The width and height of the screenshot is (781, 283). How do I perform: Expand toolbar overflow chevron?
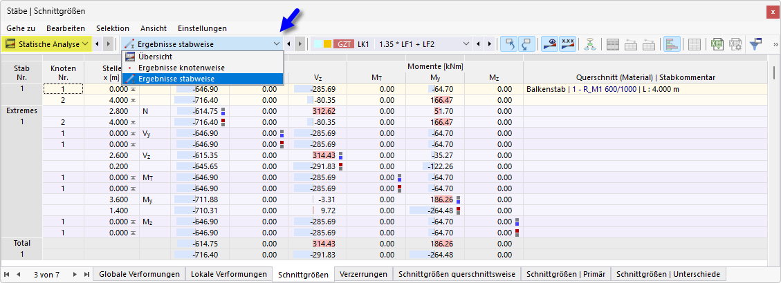(x=775, y=44)
